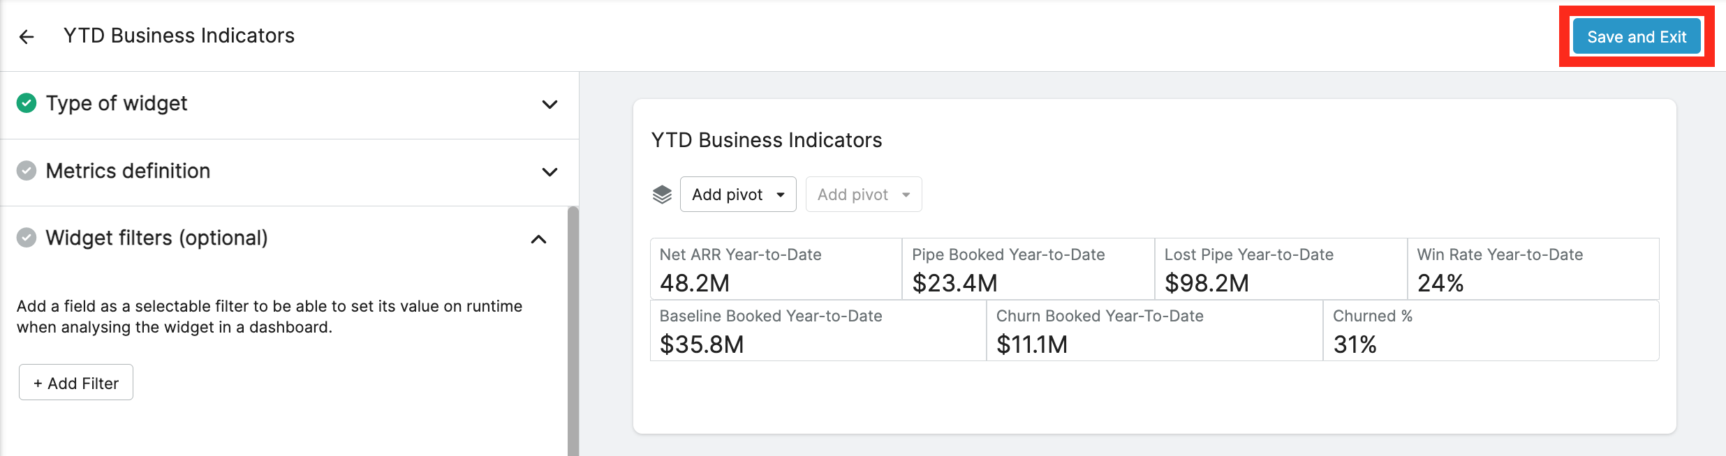The image size is (1726, 456).
Task: Select the Win Rate Year-to-Date metric tile
Action: (1533, 269)
